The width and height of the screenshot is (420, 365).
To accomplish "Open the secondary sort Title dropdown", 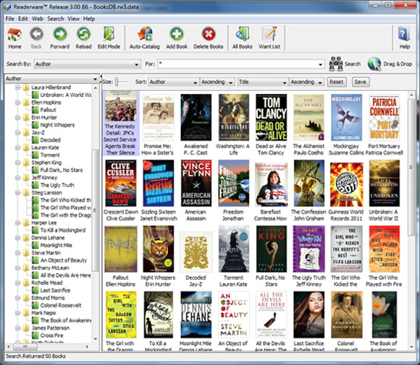I will tap(263, 82).
